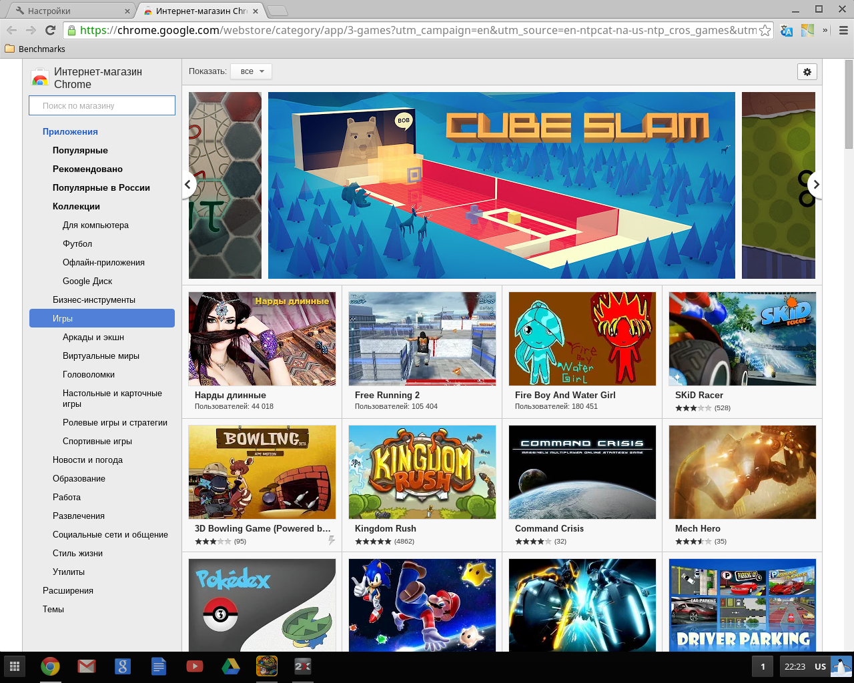Click the green map extension icon in toolbar

pyautogui.click(x=807, y=30)
